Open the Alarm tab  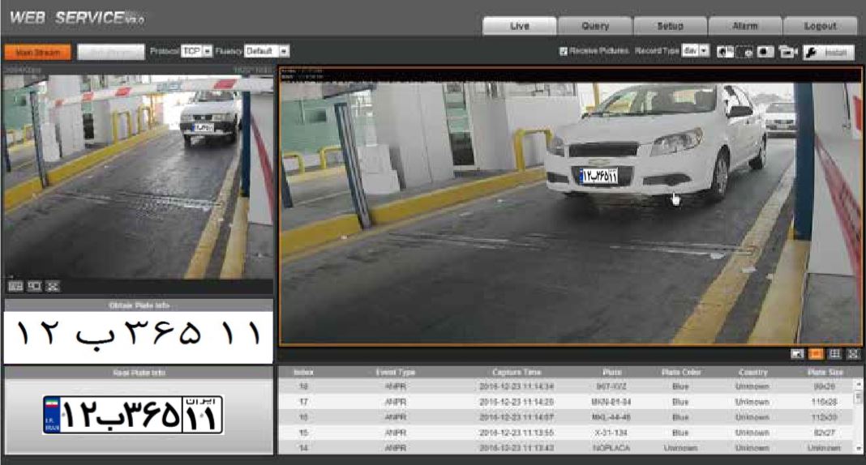[745, 26]
